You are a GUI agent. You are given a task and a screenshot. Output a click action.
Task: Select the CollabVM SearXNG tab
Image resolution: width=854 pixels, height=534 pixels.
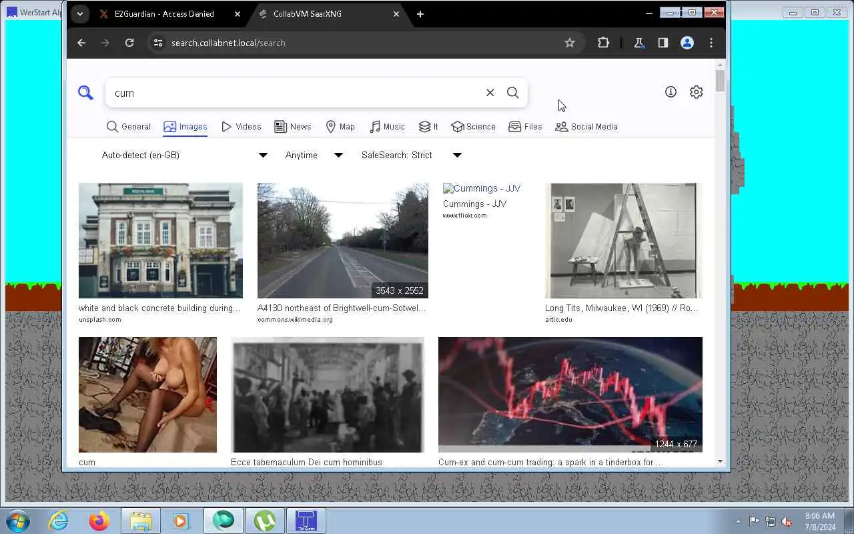tap(327, 14)
